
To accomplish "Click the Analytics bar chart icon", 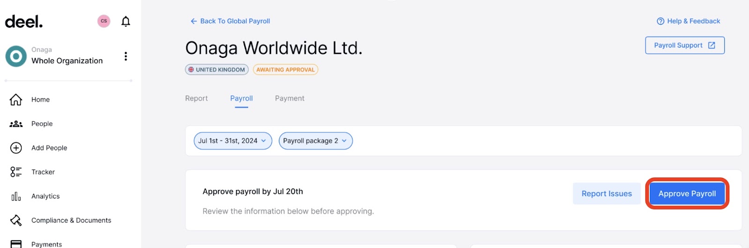I will tap(16, 197).
